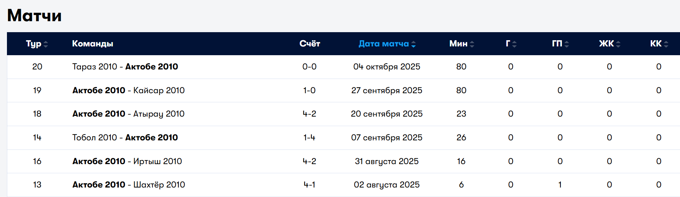Click the 0-0 score in round 20
The width and height of the screenshot is (680, 197).
pyautogui.click(x=309, y=67)
